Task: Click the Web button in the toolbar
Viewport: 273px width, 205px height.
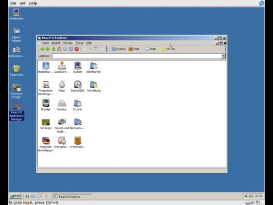Action: click(x=151, y=49)
